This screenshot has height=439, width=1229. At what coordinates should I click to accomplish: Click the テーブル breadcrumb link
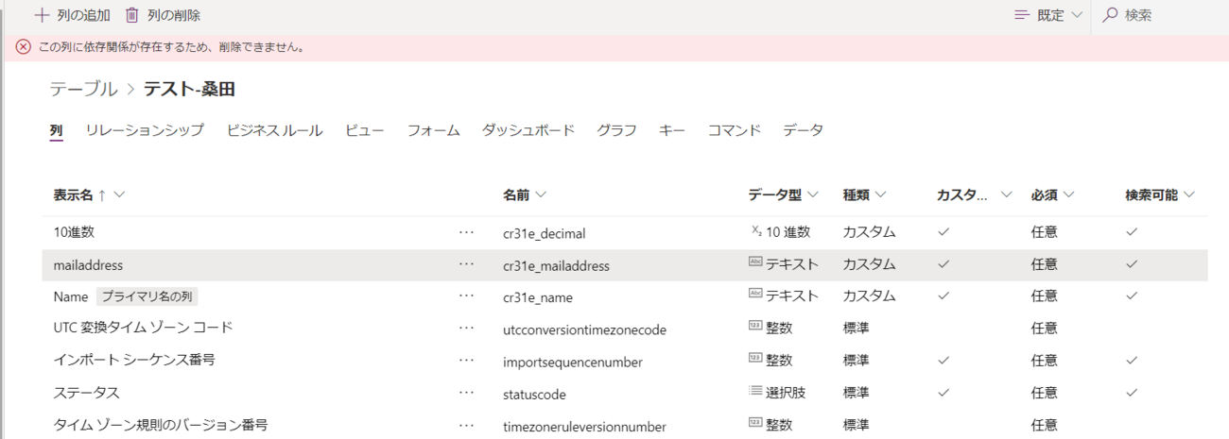[x=84, y=89]
